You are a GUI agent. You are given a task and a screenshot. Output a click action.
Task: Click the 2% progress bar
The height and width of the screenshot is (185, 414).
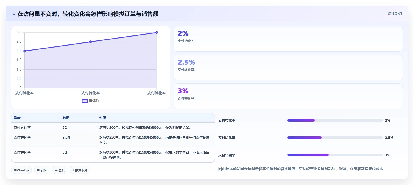[335, 120]
